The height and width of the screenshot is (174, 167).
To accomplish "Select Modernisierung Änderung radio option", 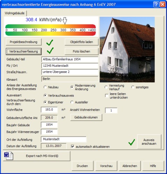I will pyautogui.click(x=72, y=87).
